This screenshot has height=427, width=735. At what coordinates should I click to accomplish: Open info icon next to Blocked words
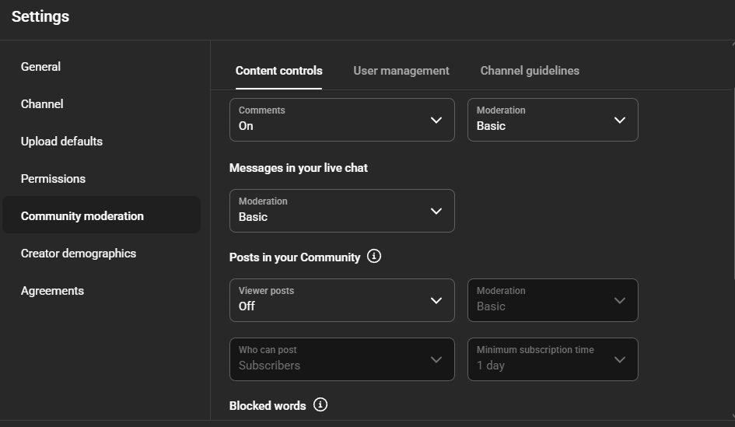[320, 404]
